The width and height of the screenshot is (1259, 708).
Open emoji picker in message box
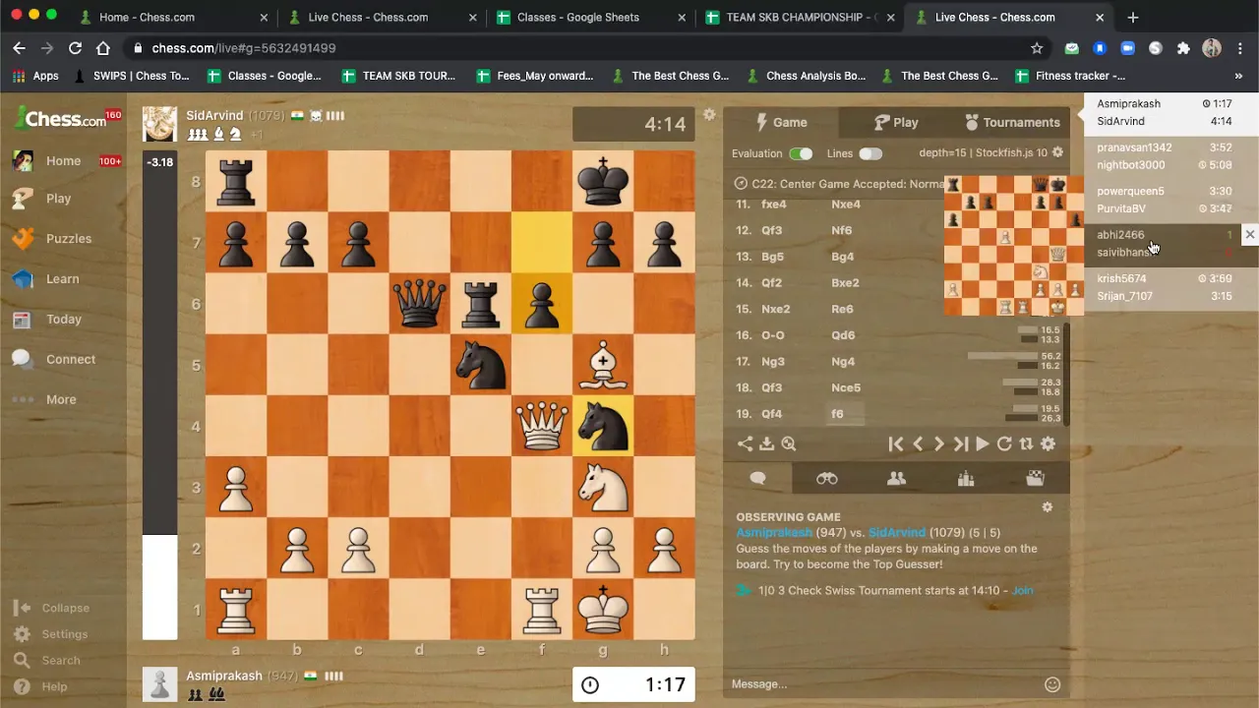click(1052, 684)
